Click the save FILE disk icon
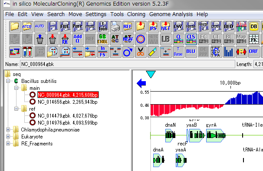The width and height of the screenshot is (263, 171). 65,26
